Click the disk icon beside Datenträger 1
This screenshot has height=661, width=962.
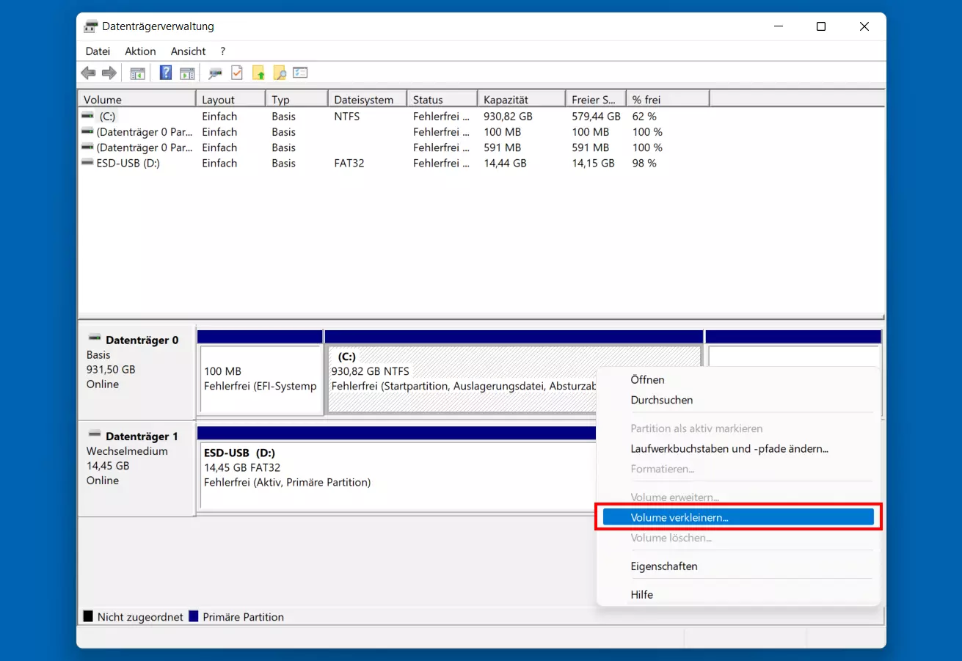click(95, 434)
